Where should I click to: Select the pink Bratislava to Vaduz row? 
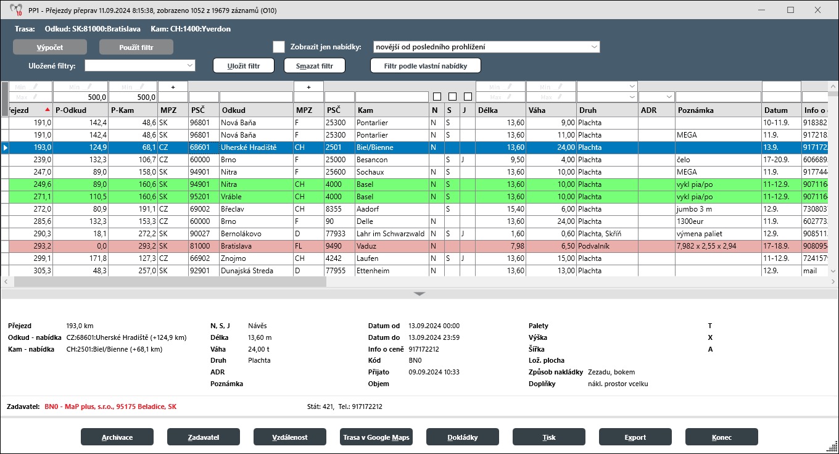tap(247, 246)
